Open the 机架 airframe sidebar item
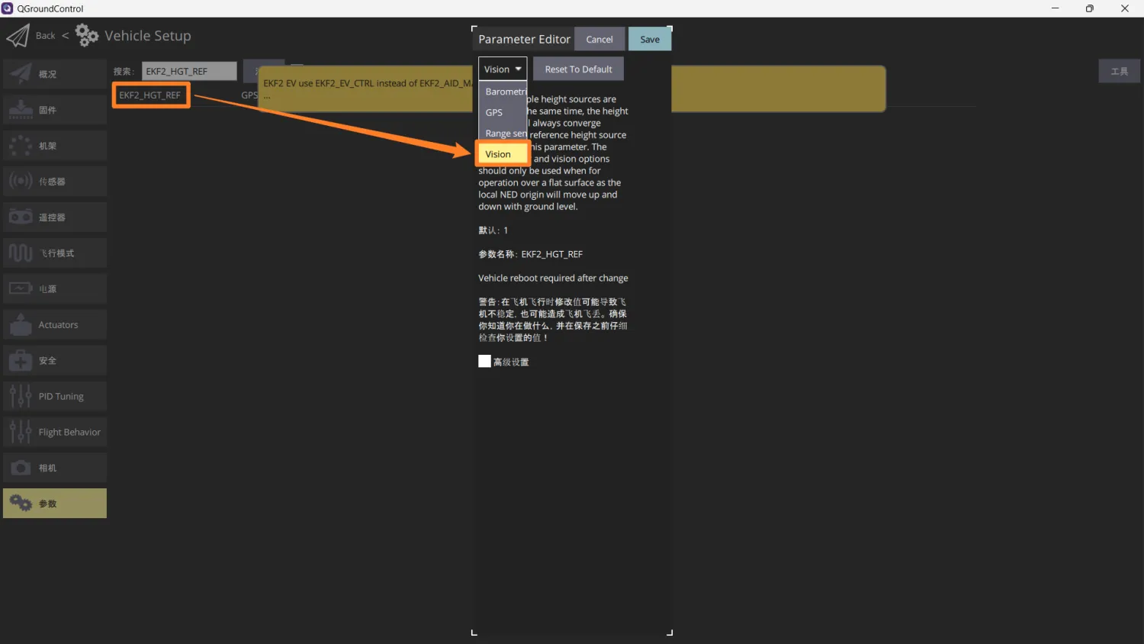The image size is (1144, 644). point(55,146)
